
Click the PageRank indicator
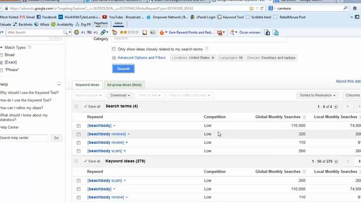tap(101, 24)
